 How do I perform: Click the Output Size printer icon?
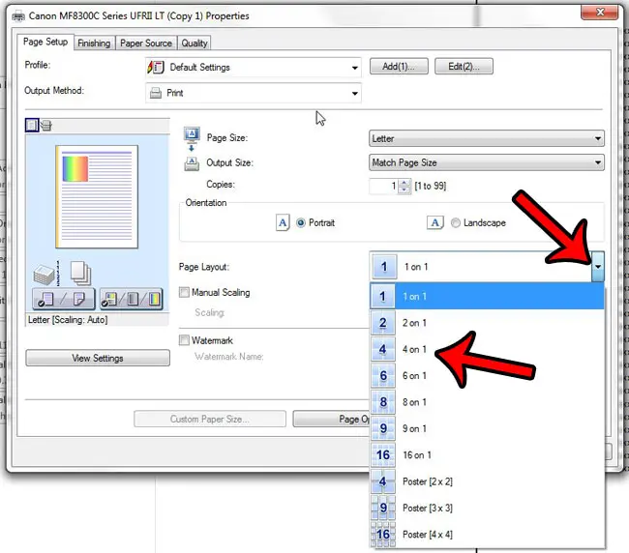[x=192, y=163]
